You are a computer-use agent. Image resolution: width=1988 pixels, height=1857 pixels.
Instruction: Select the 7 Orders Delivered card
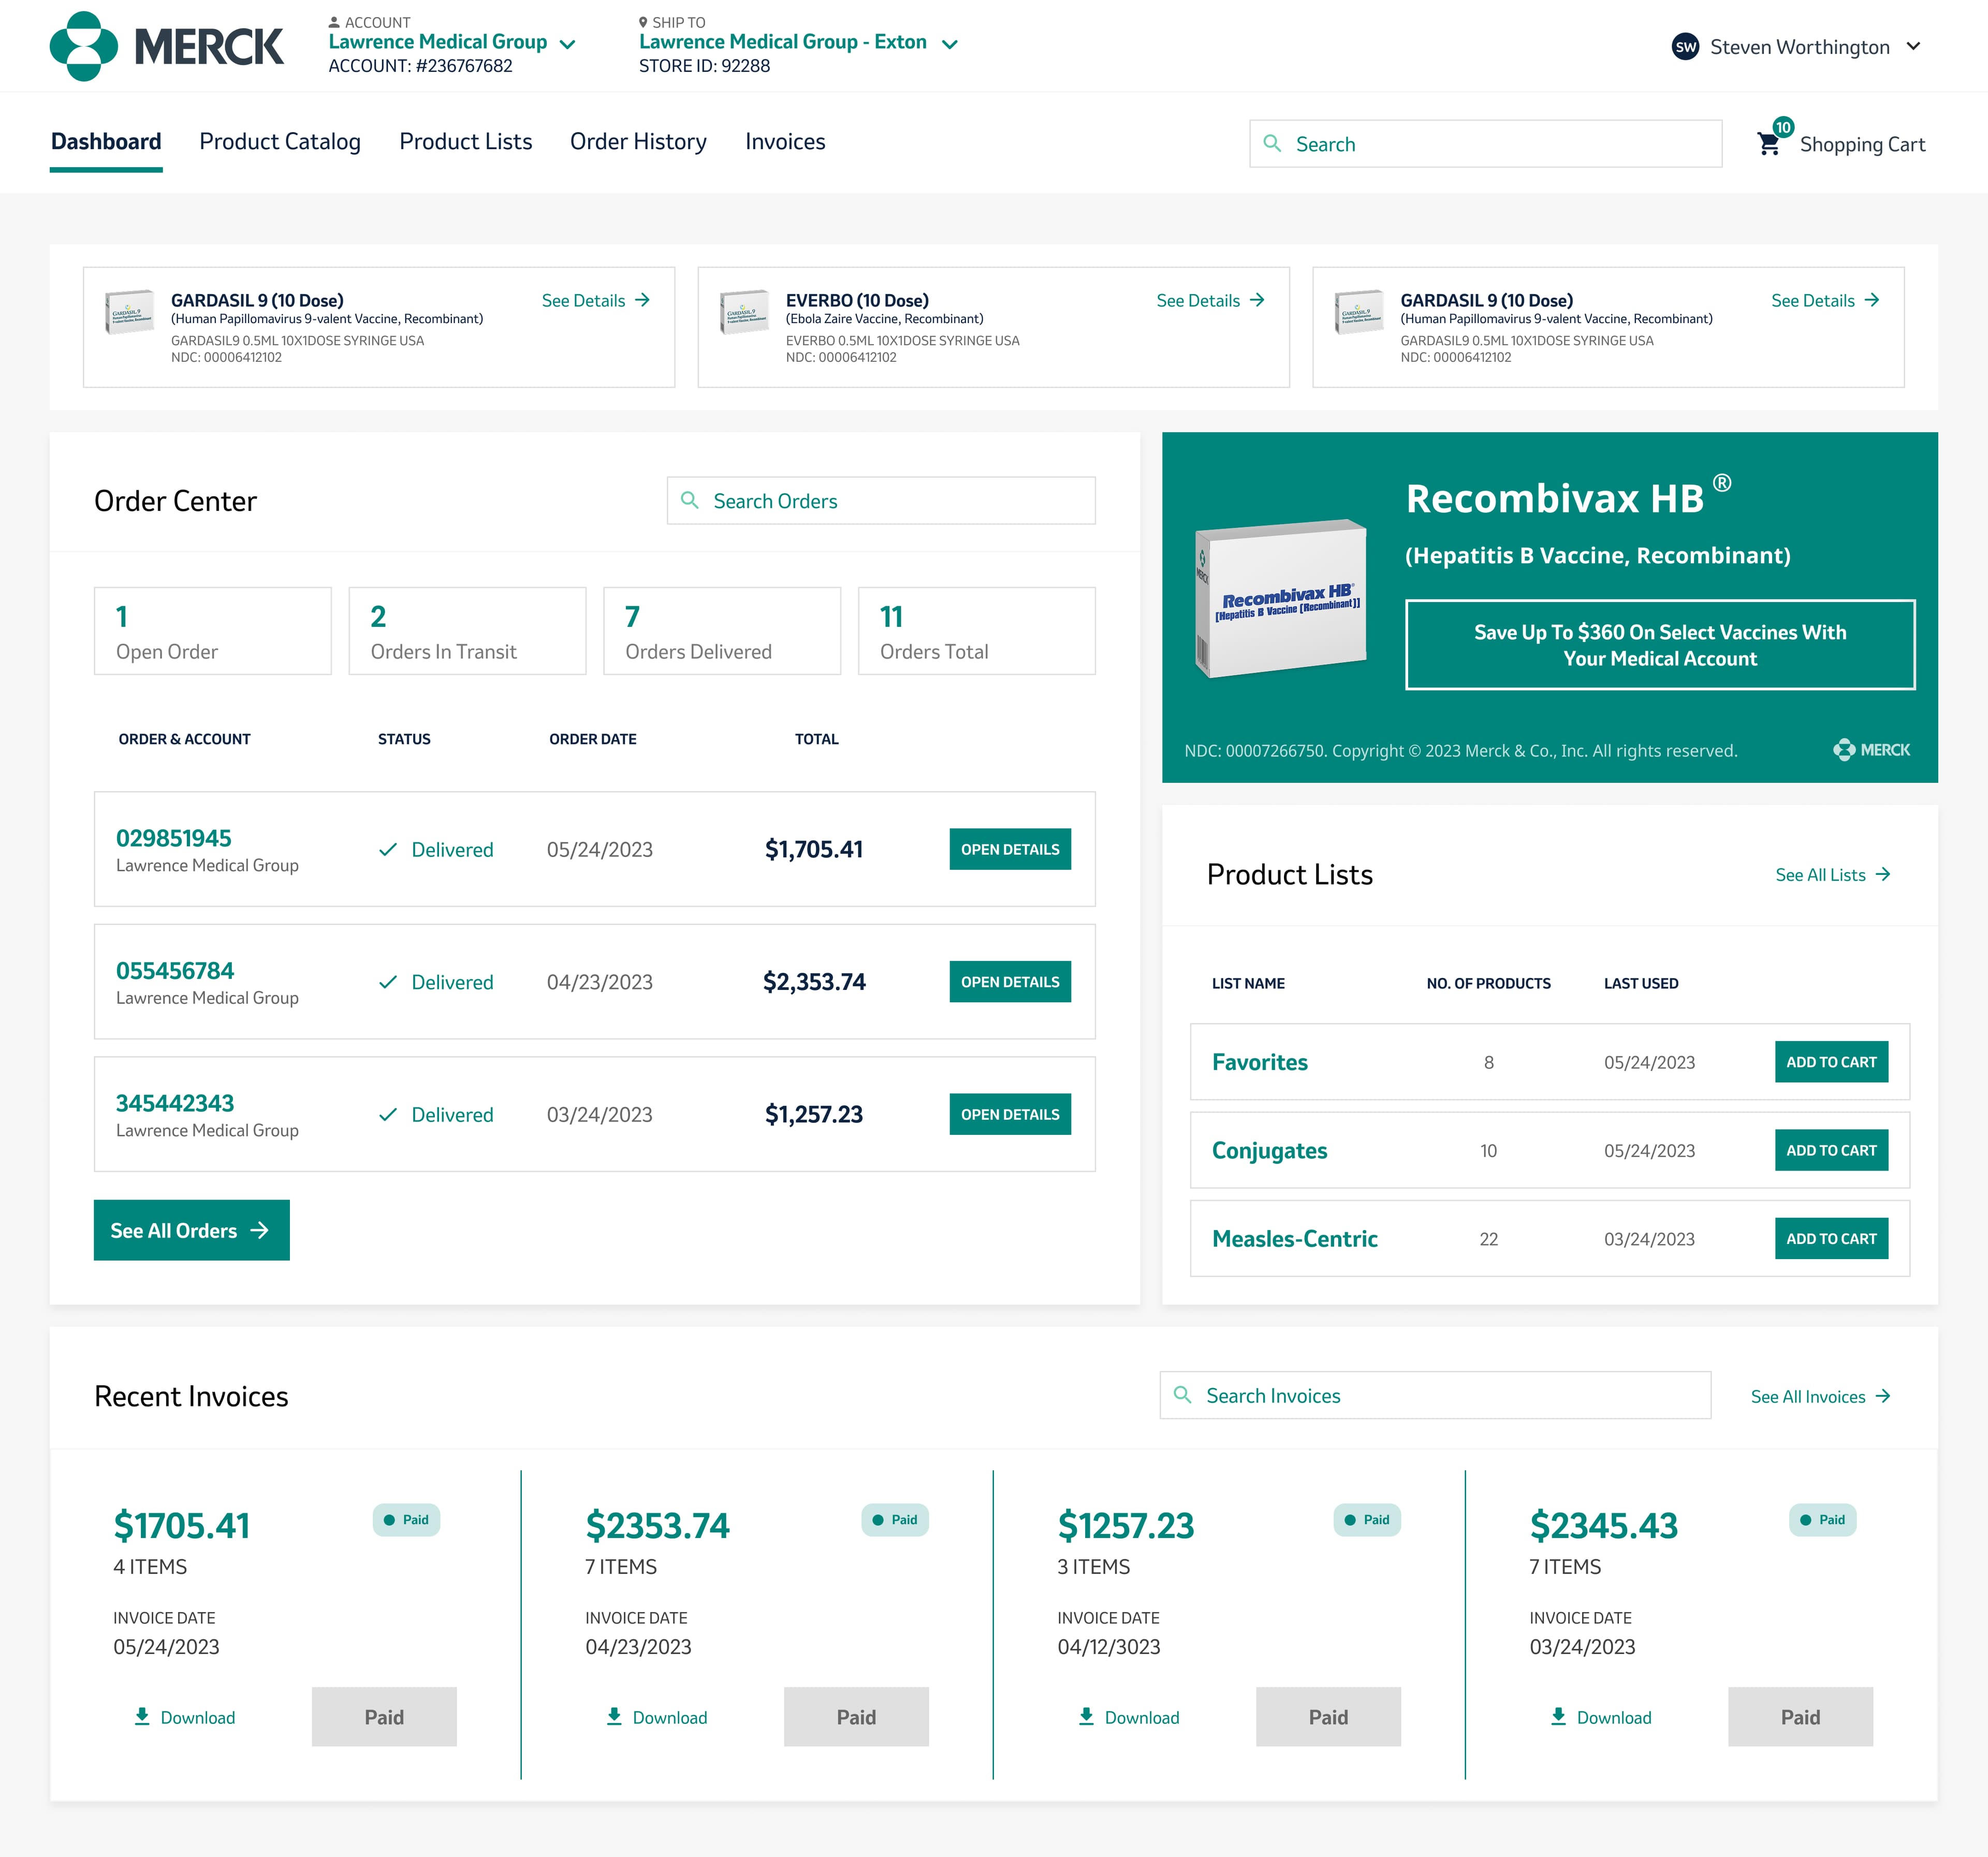pos(722,631)
